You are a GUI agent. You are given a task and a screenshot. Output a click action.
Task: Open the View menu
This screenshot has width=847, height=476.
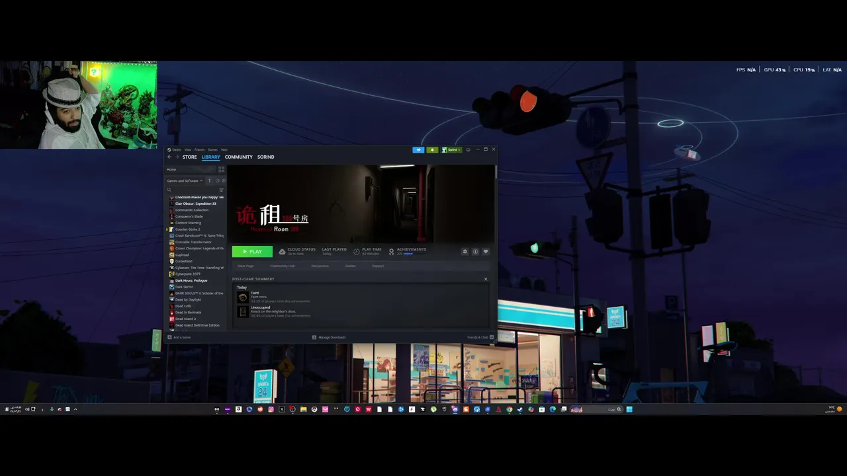tap(188, 150)
